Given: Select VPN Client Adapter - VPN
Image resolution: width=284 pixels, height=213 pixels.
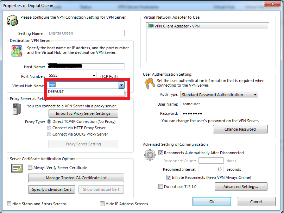Looking at the screenshot, I should [208, 26].
